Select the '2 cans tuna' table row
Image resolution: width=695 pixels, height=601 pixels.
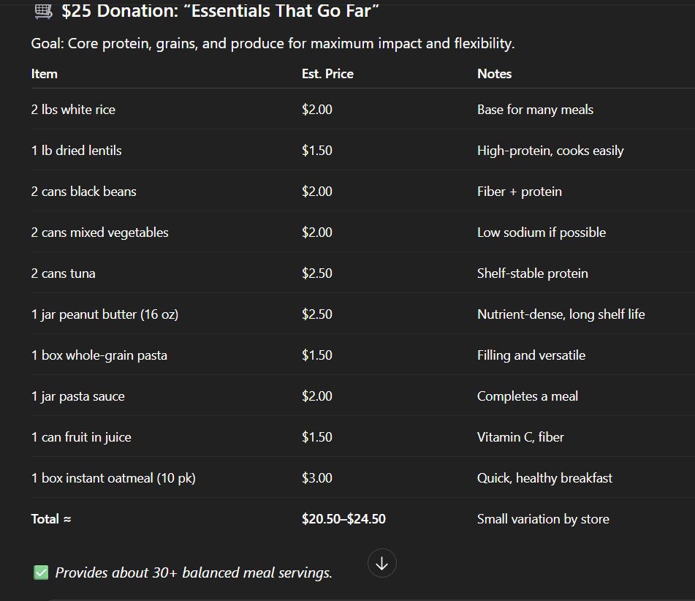[64, 273]
